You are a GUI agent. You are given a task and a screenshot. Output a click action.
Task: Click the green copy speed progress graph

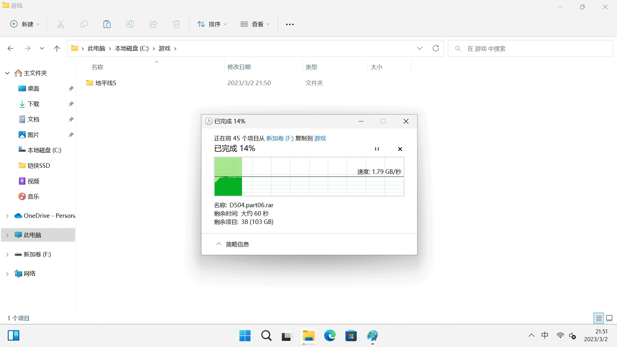[x=309, y=176]
